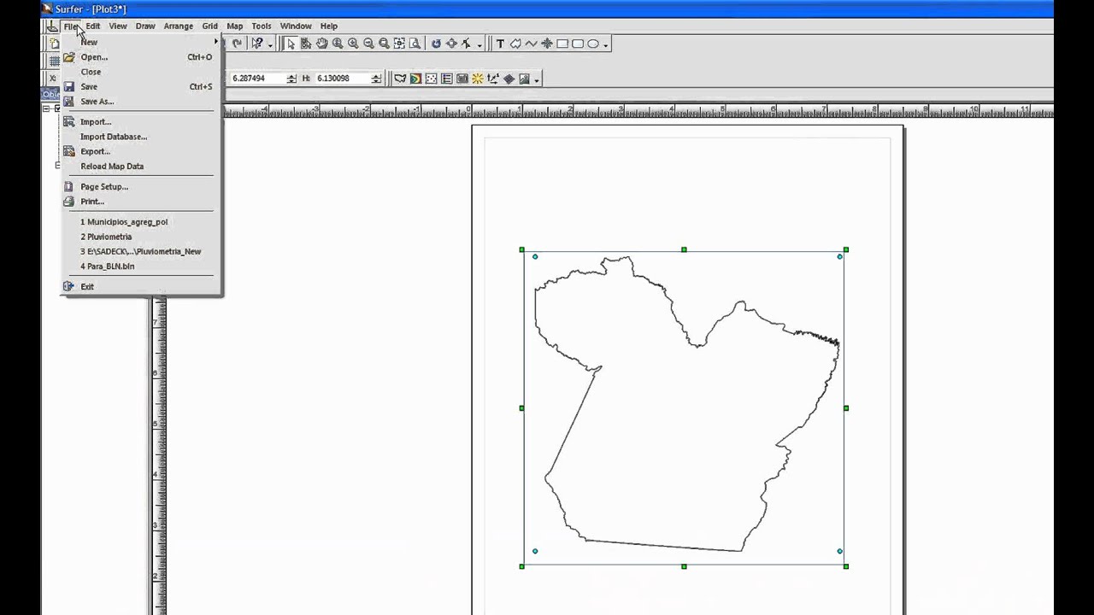Open the Draw menu
1094x615 pixels.
tap(145, 26)
